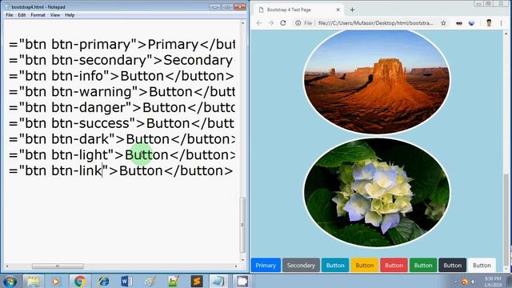Open Microsoft Word from the taskbar

126,281
